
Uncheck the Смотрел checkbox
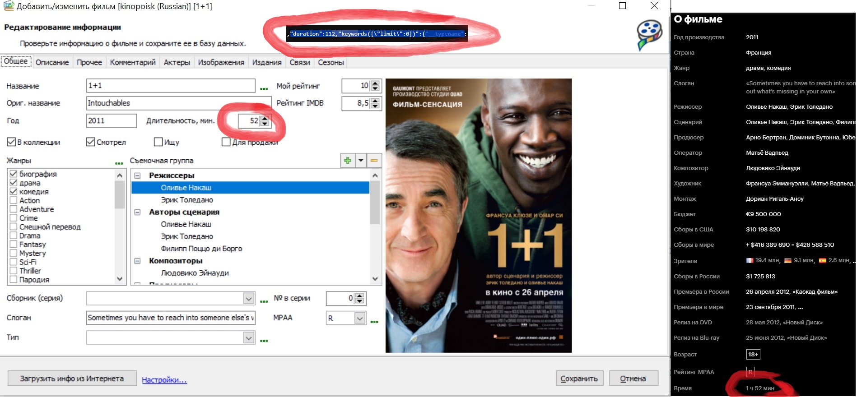coord(90,142)
